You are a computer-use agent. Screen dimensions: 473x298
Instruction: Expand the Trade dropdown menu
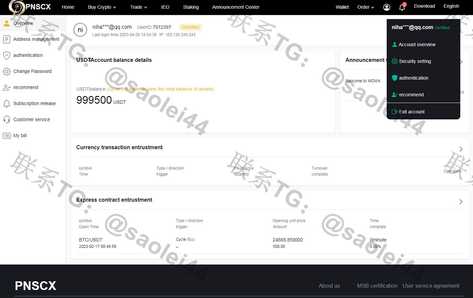click(x=139, y=7)
